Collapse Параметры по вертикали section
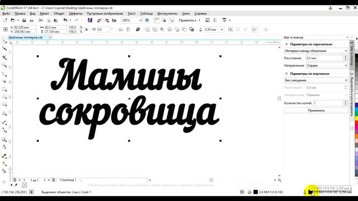Viewport: 358px width, 201px height. (x=286, y=74)
